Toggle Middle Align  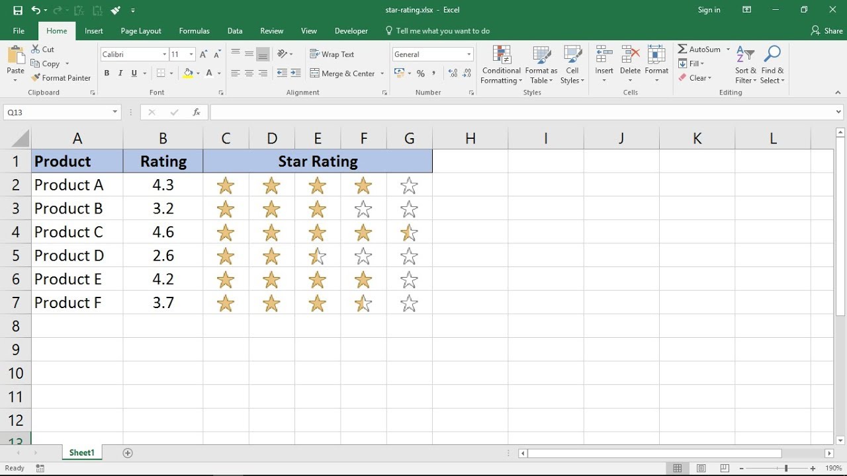(x=249, y=54)
